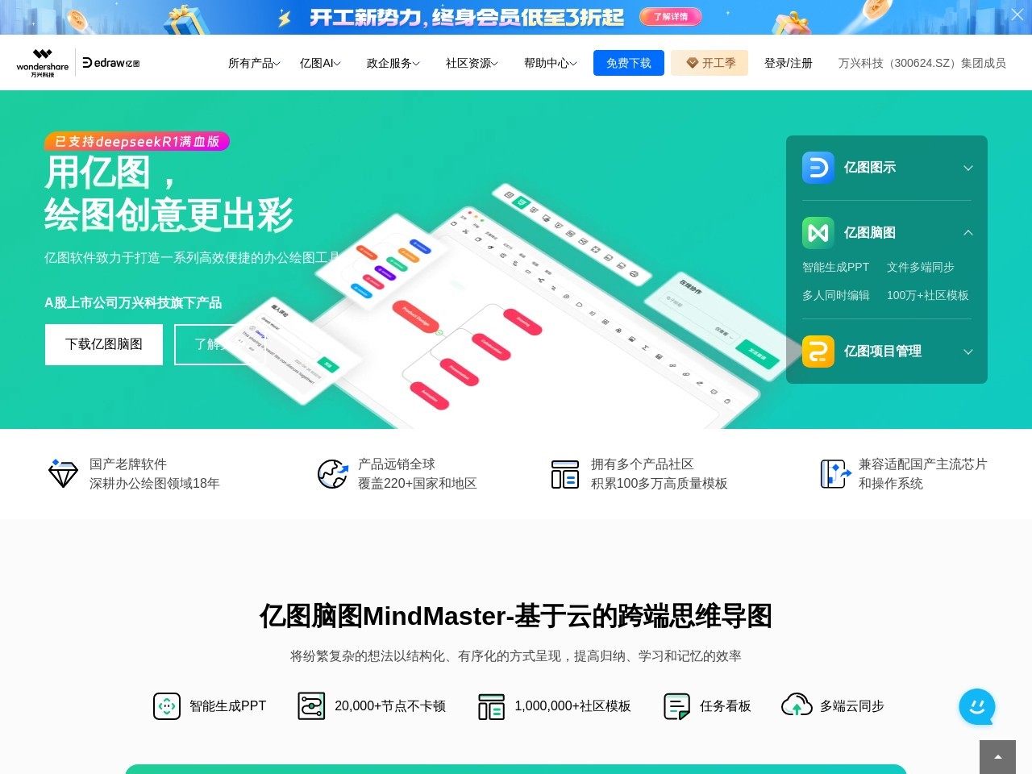Viewport: 1032px width, 774px height.
Task: Select the 20,000+节点不卡顿 label
Action: (390, 706)
